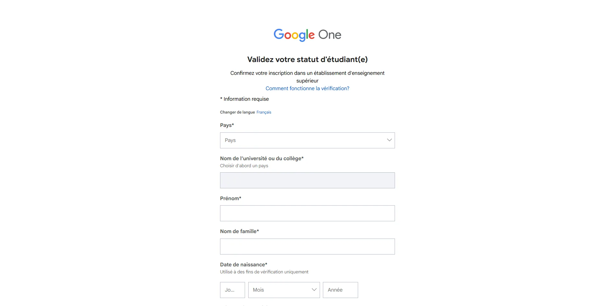Click the 'Nom de l'université ou du collège*' label
Image resolution: width=615 pixels, height=306 pixels.
262,159
